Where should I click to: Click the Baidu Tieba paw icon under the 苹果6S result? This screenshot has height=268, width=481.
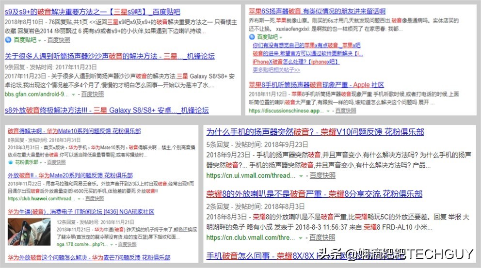point(252,37)
